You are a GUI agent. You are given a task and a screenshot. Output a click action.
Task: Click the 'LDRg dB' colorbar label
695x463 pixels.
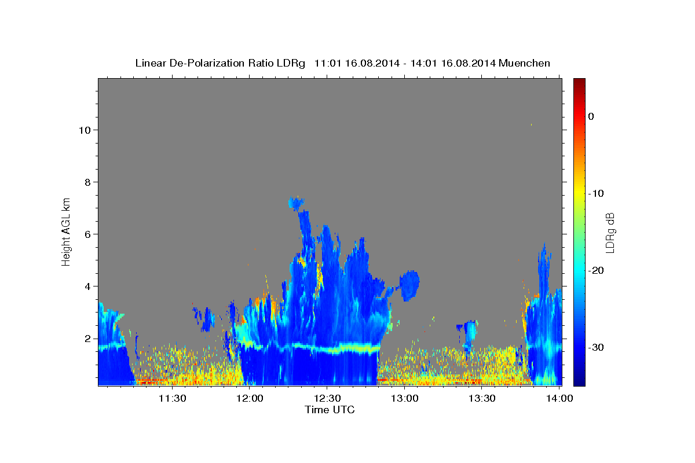[x=610, y=233]
